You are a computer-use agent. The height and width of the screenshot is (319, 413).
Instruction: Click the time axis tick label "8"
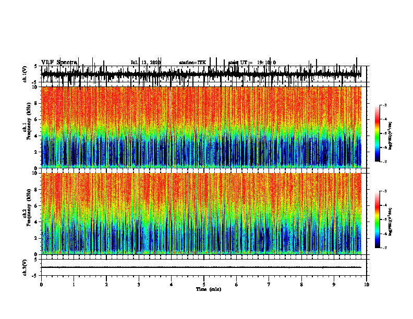coord(301,285)
